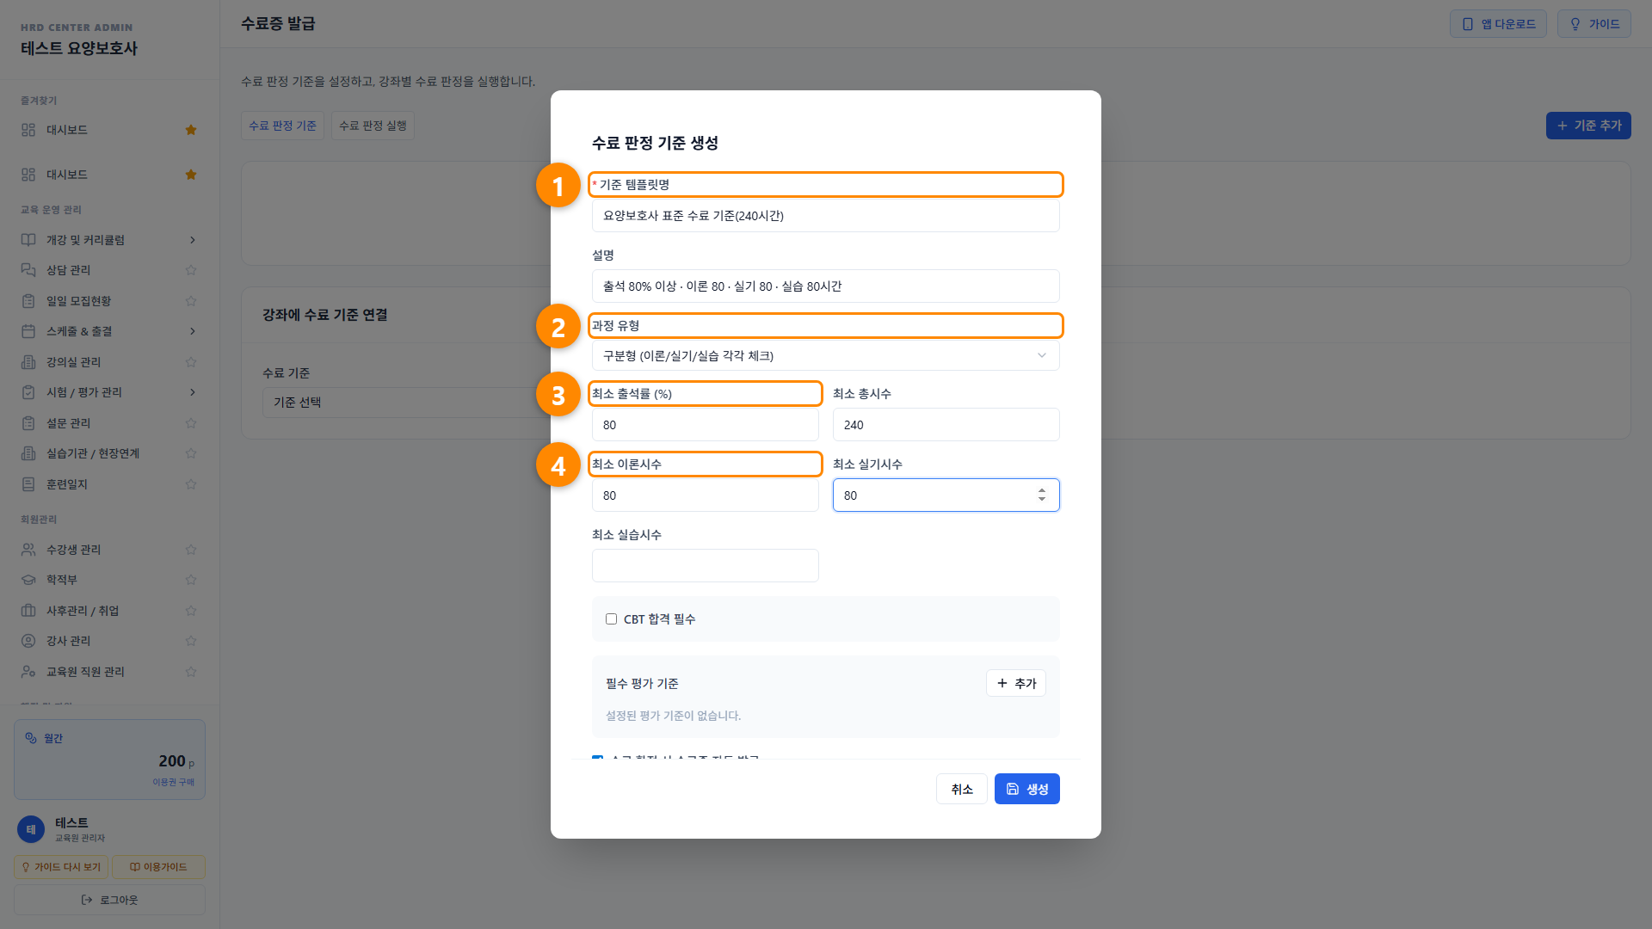Switch to 수료 판정 실행 tab

point(373,126)
